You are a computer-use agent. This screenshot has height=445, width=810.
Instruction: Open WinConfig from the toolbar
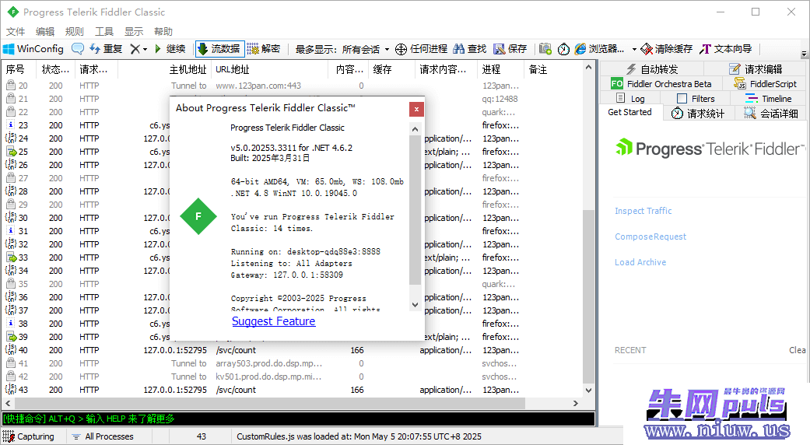click(33, 49)
